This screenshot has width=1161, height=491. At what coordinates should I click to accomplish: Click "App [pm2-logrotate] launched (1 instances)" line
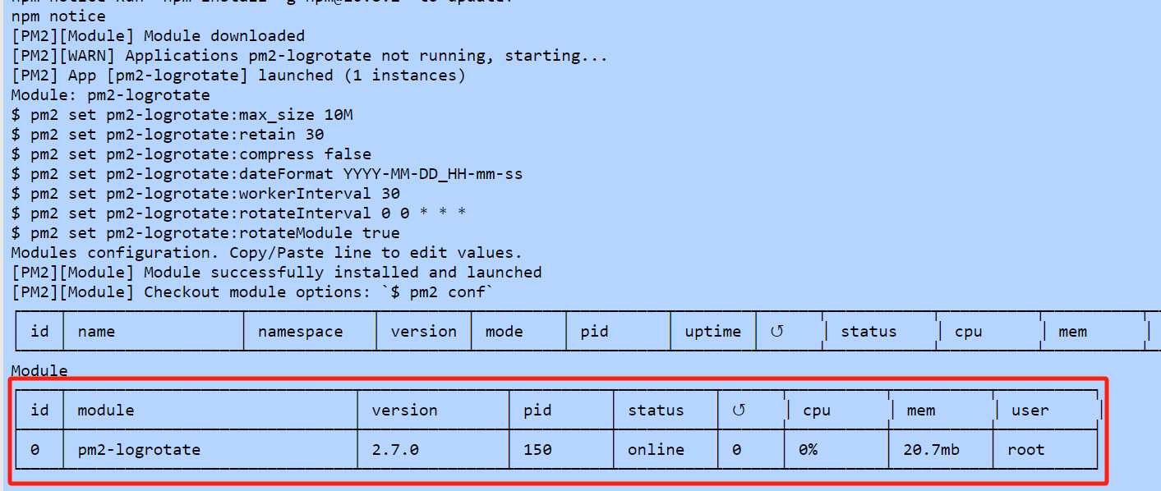[x=238, y=76]
